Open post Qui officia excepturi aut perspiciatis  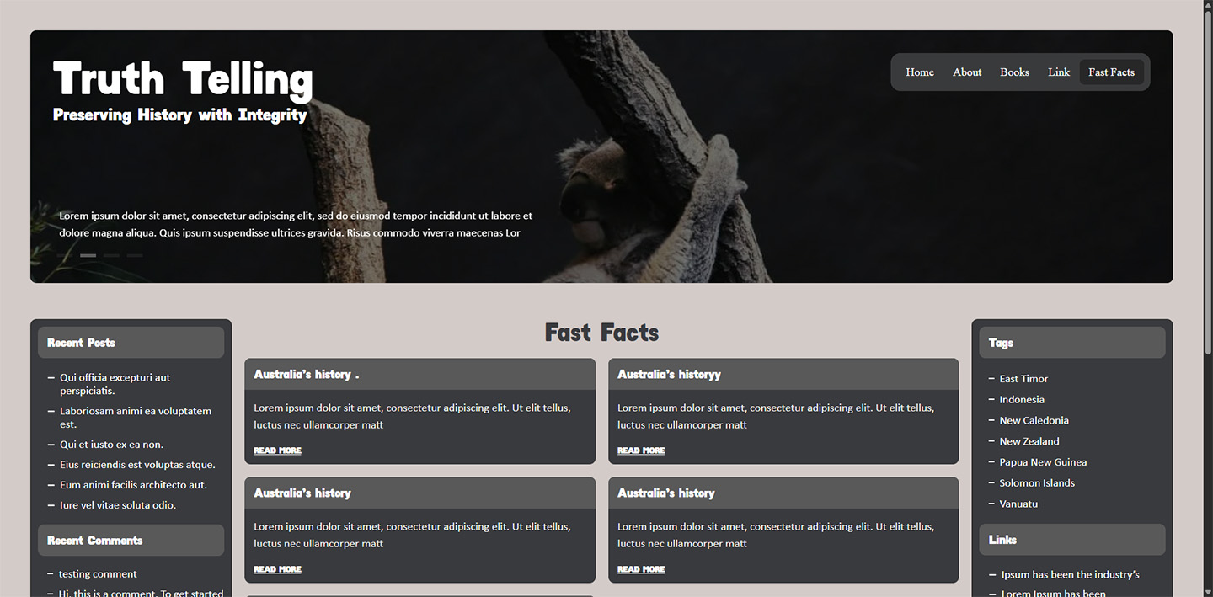(x=115, y=384)
